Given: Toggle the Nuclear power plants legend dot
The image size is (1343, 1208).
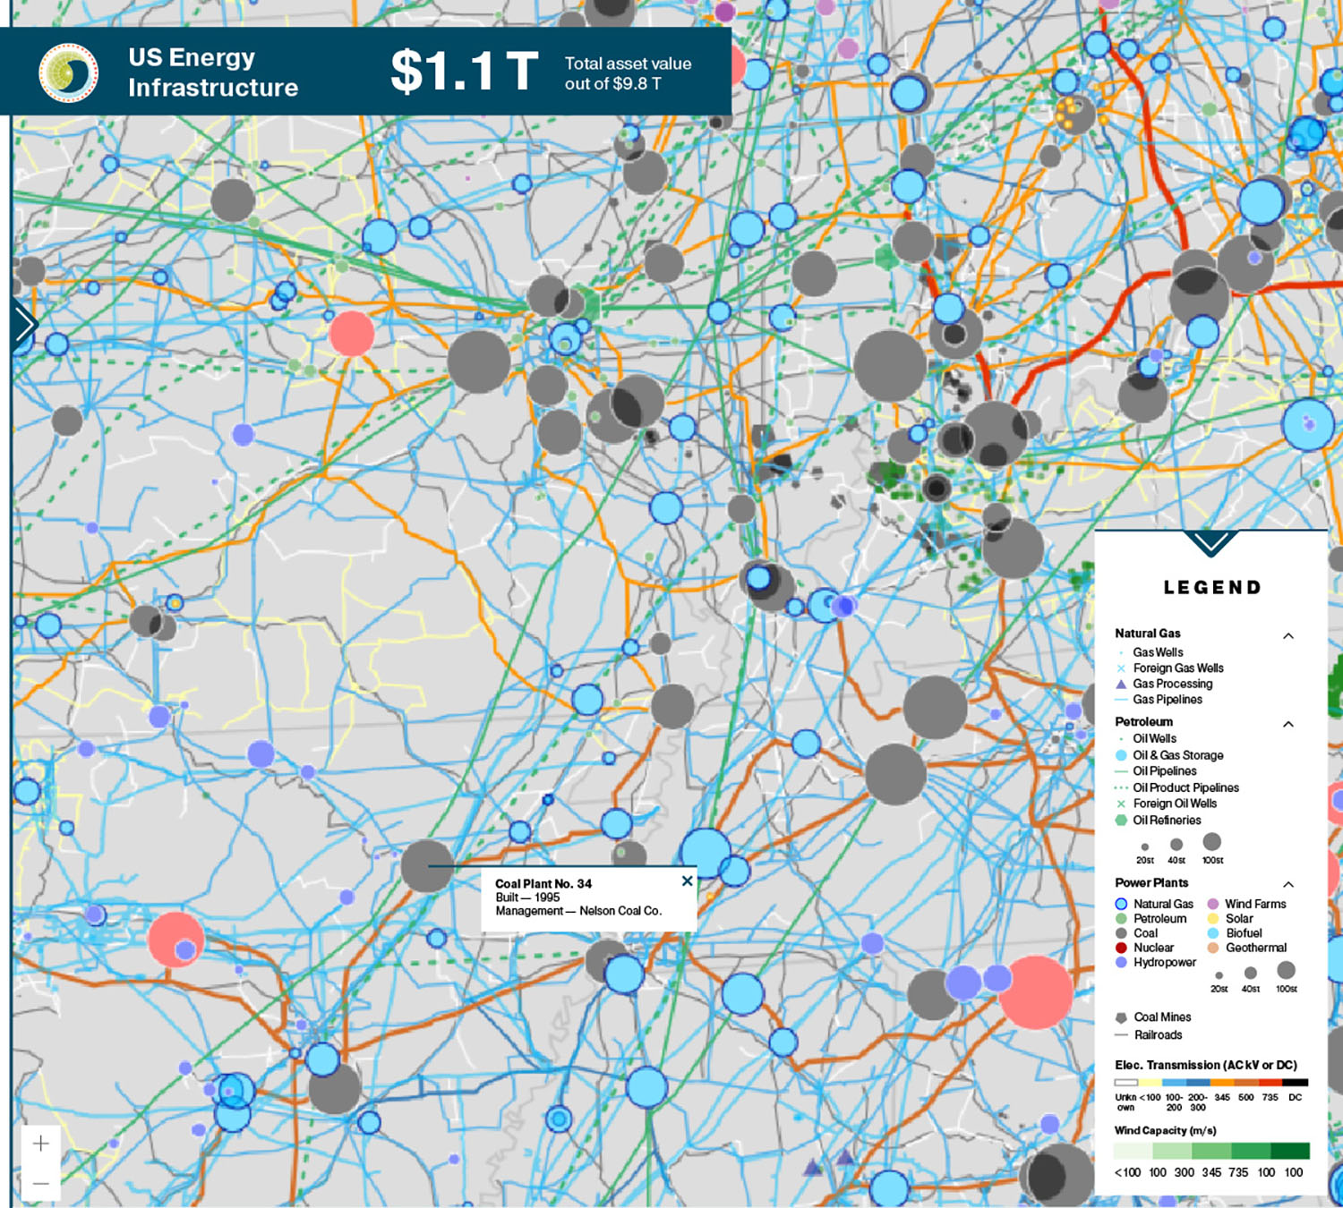Looking at the screenshot, I should pyautogui.click(x=1121, y=948).
